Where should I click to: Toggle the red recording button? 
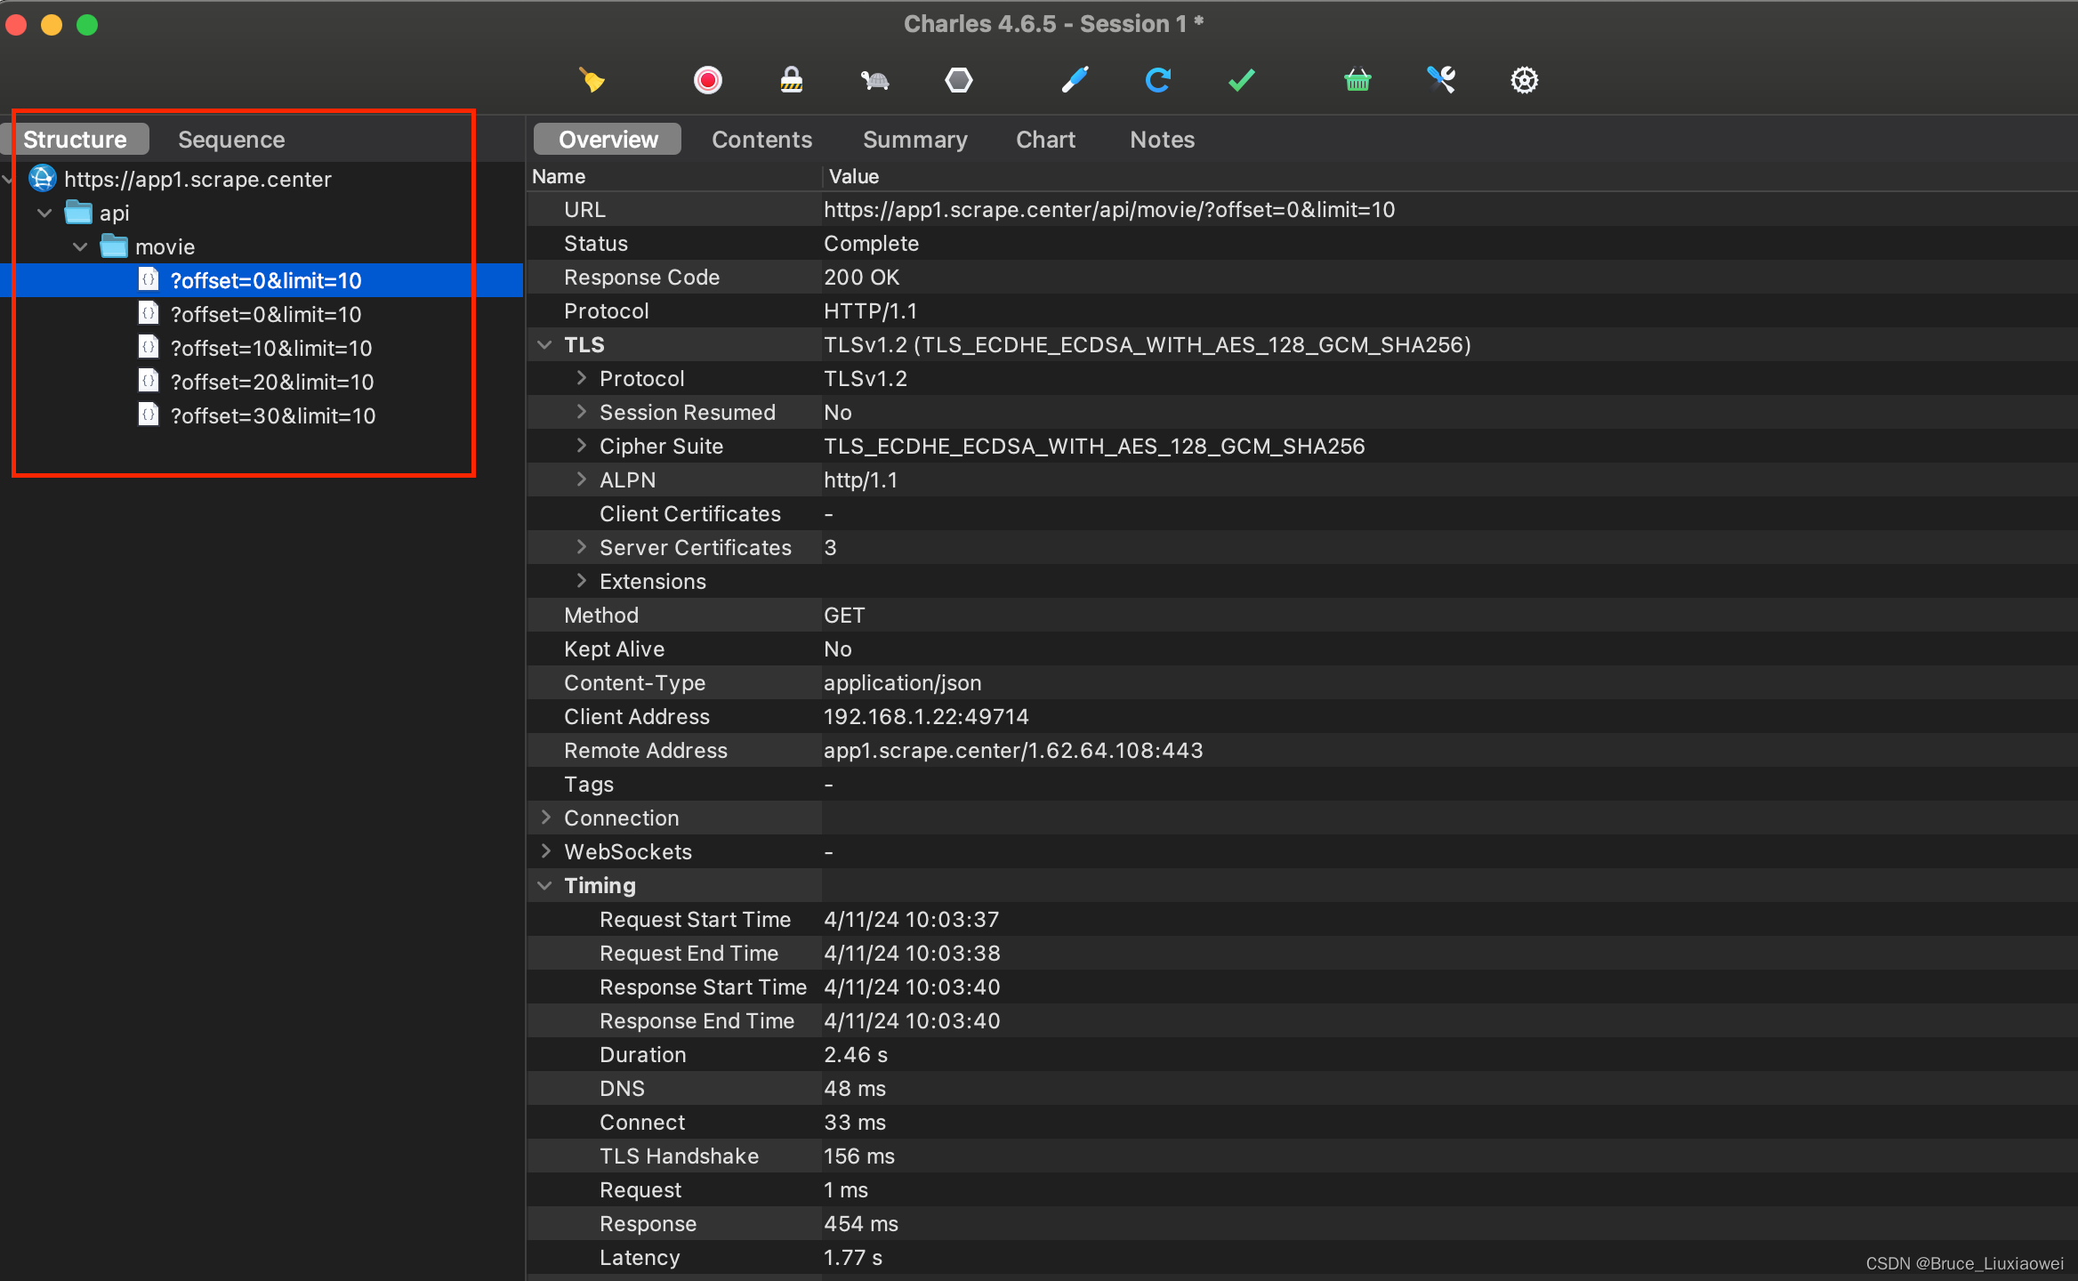[x=708, y=80]
